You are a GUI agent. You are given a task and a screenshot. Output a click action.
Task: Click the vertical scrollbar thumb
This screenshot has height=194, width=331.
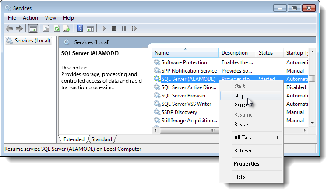tap(312, 78)
